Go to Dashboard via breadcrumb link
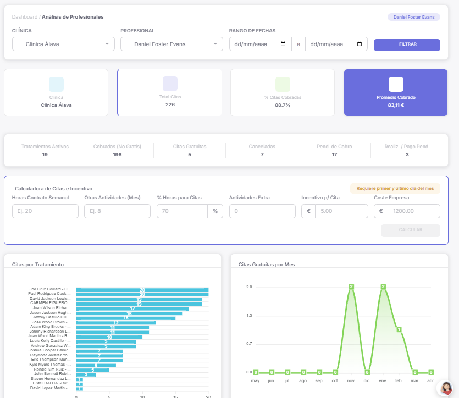The width and height of the screenshot is (459, 398). click(25, 17)
